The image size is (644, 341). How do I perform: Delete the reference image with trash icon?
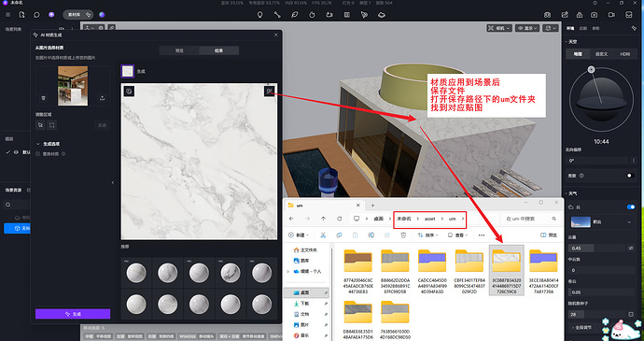(43, 98)
